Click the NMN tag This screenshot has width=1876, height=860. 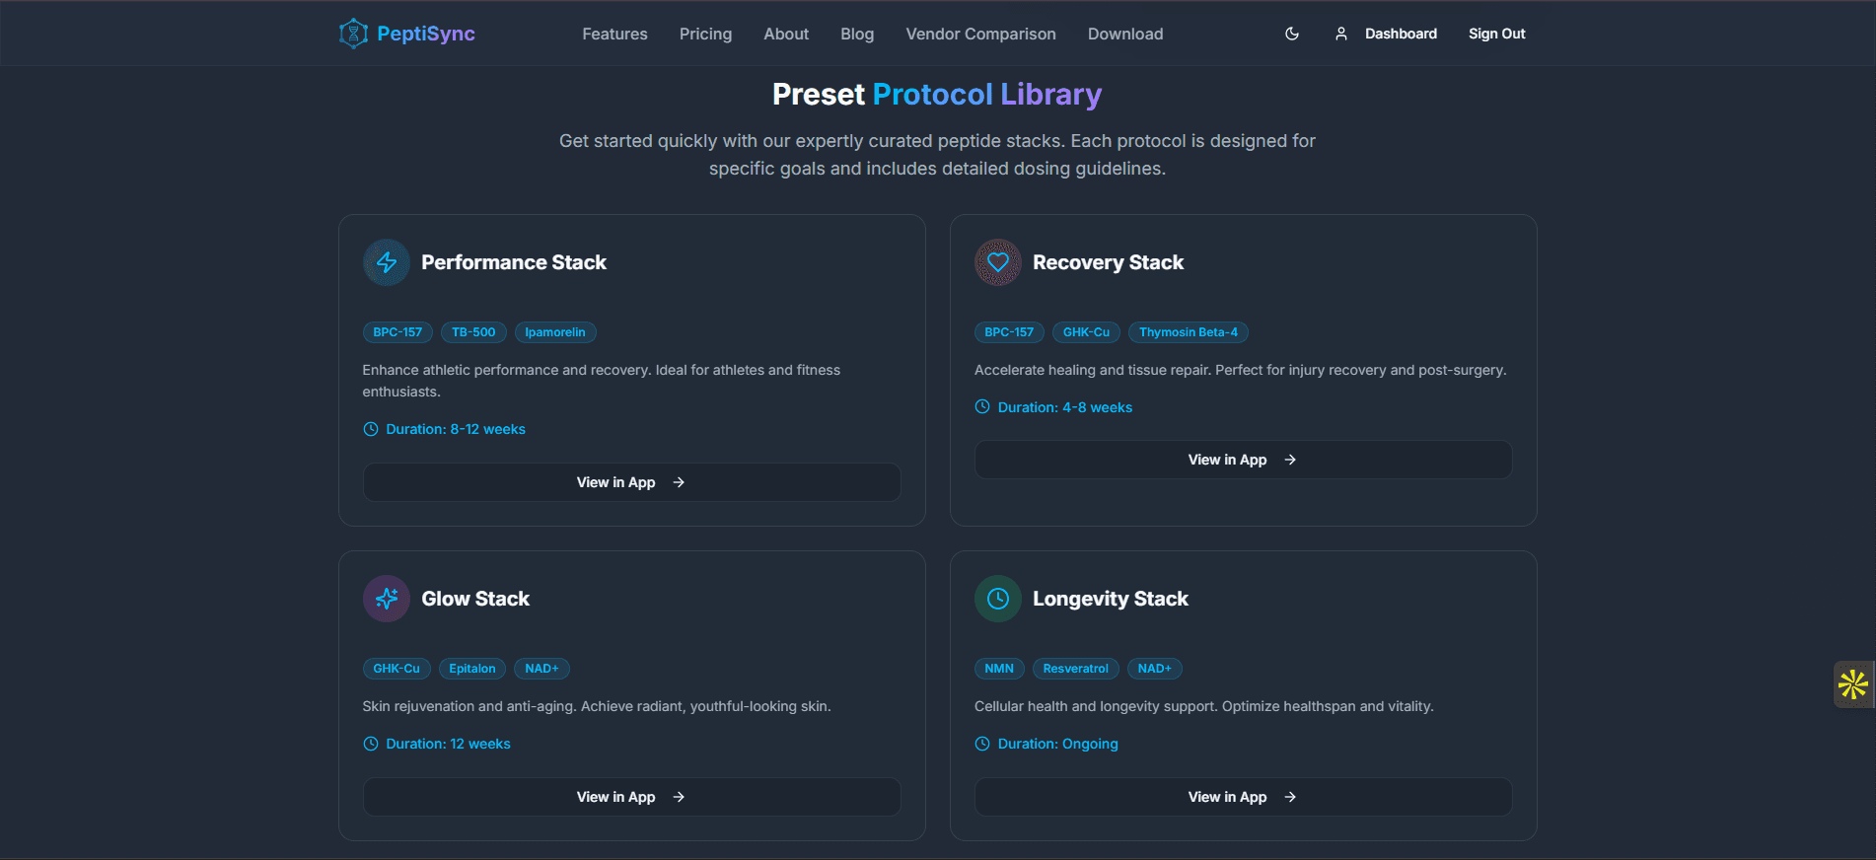[x=999, y=669]
